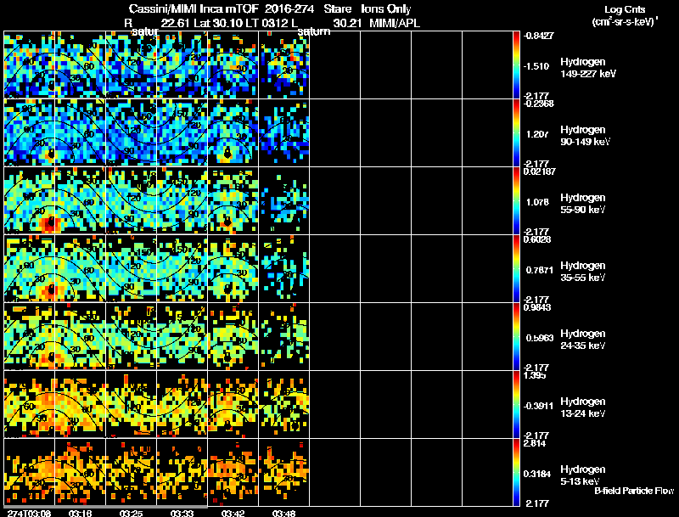The width and height of the screenshot is (679, 517).
Task: Open the 35-55 keV panel at 03:42
Action: pyautogui.click(x=233, y=268)
